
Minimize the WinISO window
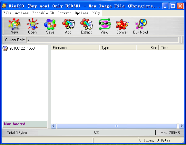(165, 6)
